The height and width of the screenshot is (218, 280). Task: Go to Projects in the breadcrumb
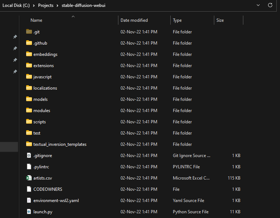pos(46,5)
